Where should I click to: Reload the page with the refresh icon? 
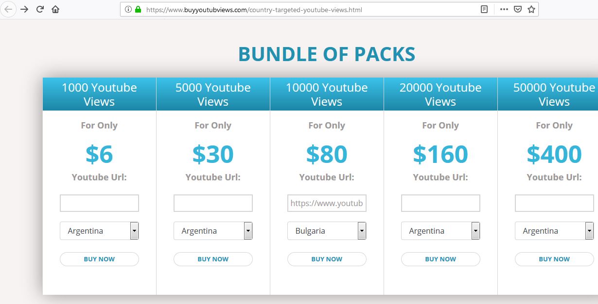point(40,9)
